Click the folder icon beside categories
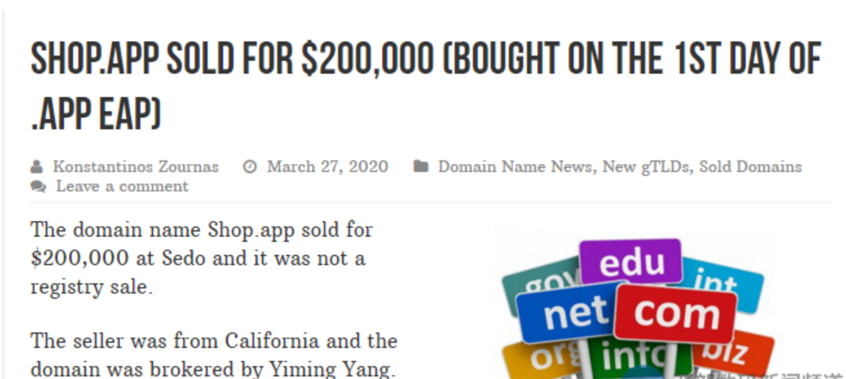 pos(420,167)
